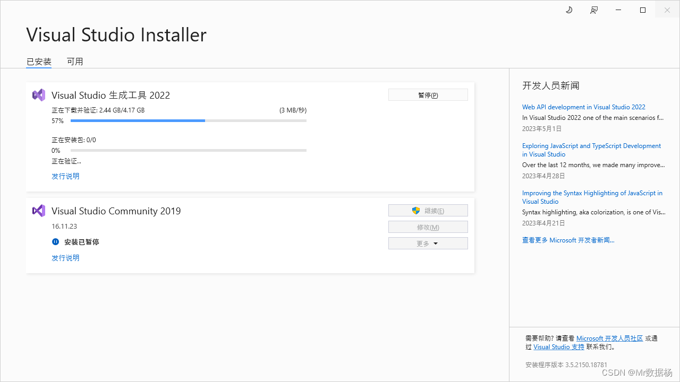Open 发行说明 for Build Tools 2022
This screenshot has width=680, height=382.
coord(65,176)
